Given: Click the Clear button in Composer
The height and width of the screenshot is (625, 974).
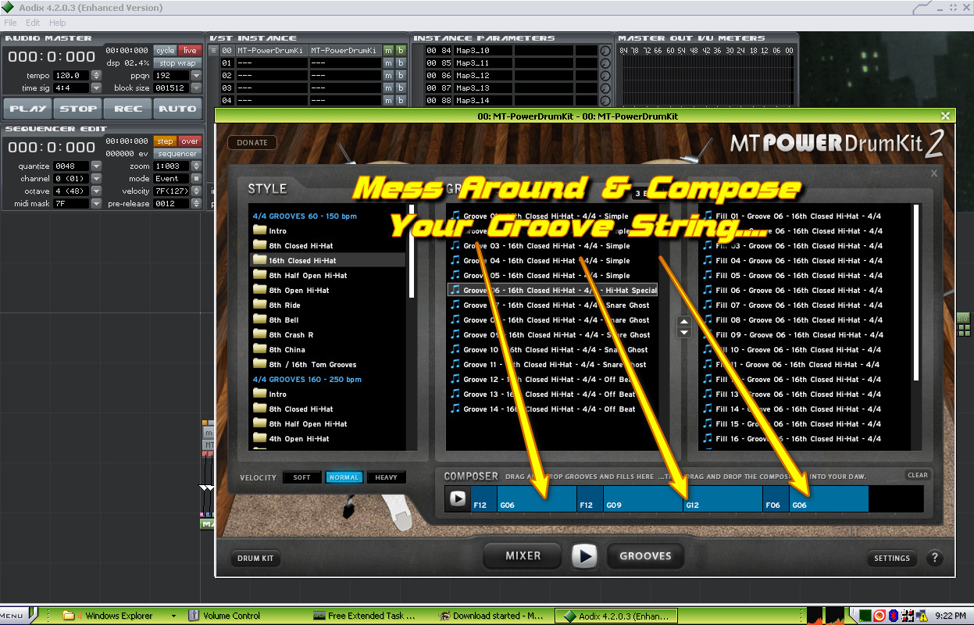Looking at the screenshot, I should point(918,475).
